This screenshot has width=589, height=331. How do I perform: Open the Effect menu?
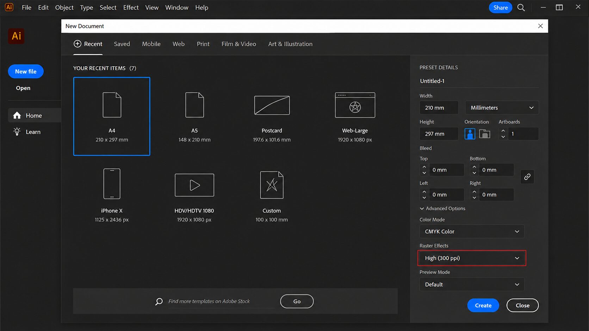(x=131, y=7)
